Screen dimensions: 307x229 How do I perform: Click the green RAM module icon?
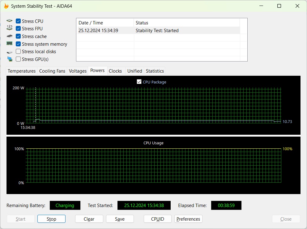(x=9, y=44)
